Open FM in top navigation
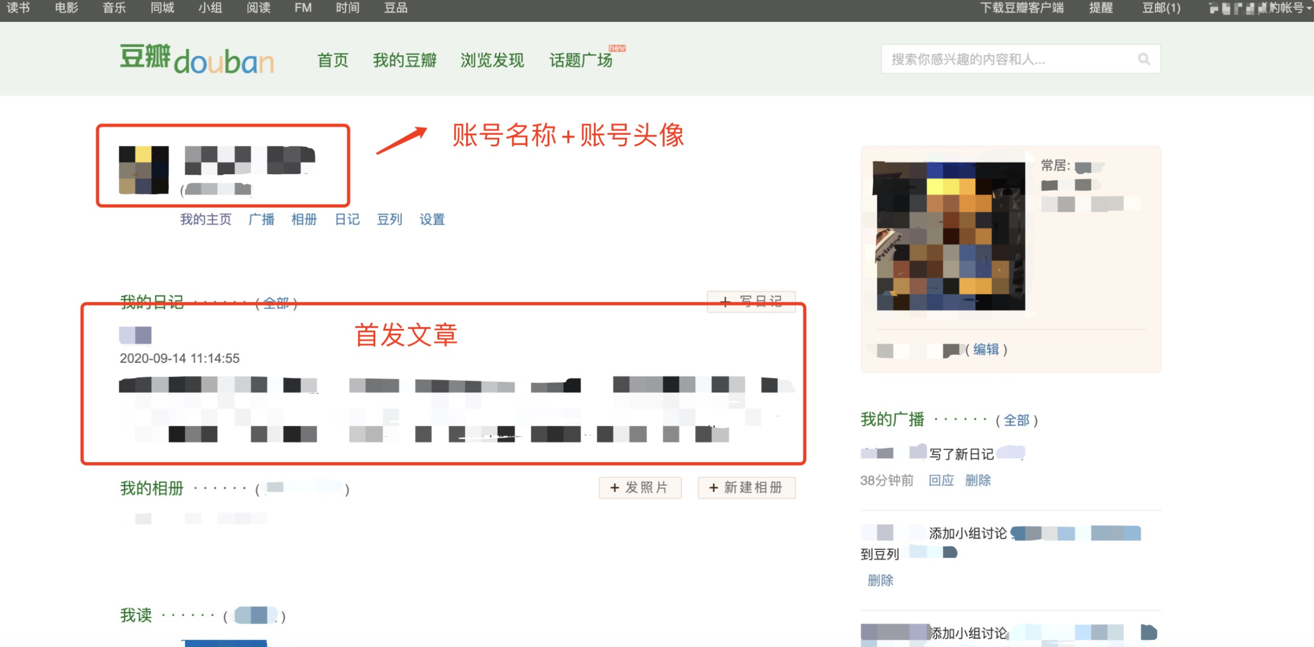 click(303, 8)
